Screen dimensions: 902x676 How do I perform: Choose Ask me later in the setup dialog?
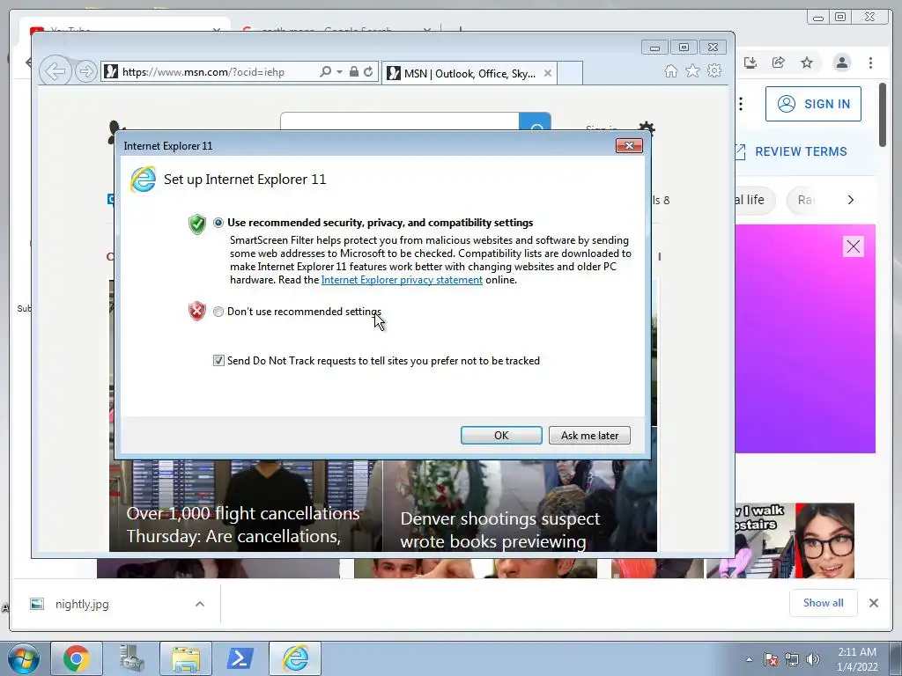coord(589,435)
